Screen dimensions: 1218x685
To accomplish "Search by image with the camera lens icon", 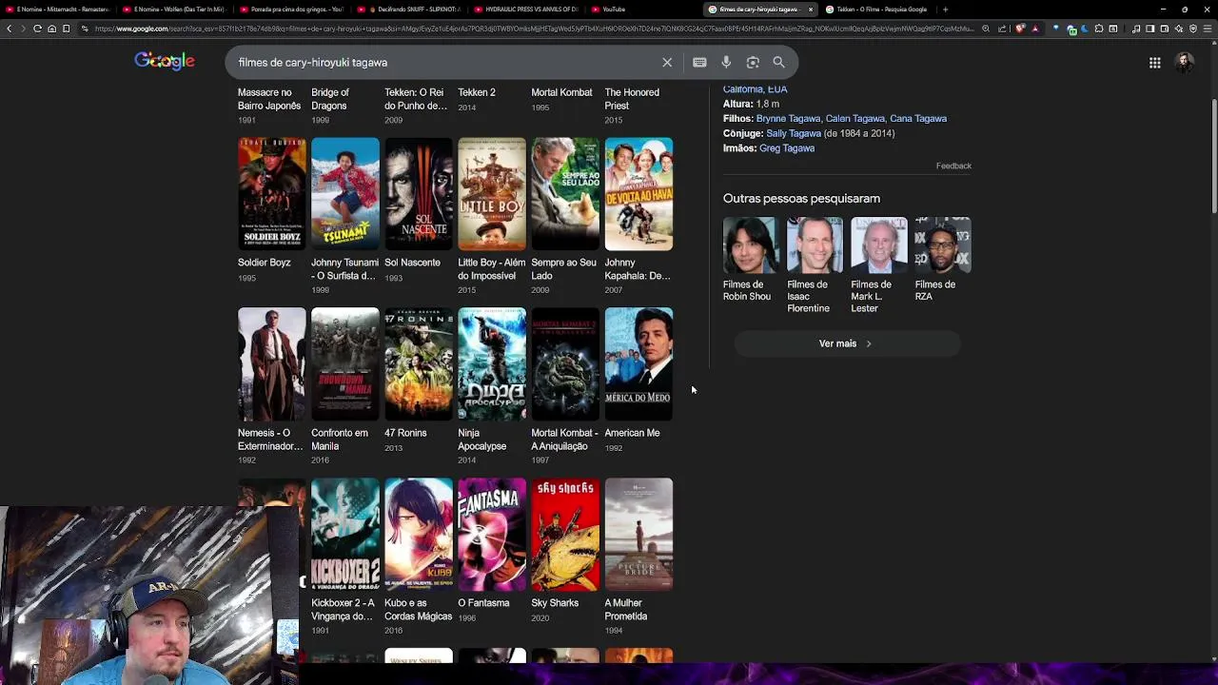I will [753, 62].
